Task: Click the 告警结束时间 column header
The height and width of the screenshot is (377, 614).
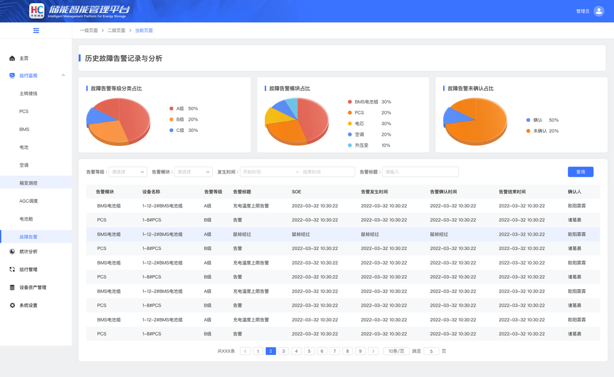Action: point(512,192)
